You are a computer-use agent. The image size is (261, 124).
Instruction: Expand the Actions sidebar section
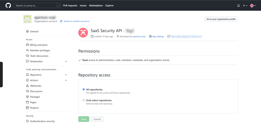[66, 80]
